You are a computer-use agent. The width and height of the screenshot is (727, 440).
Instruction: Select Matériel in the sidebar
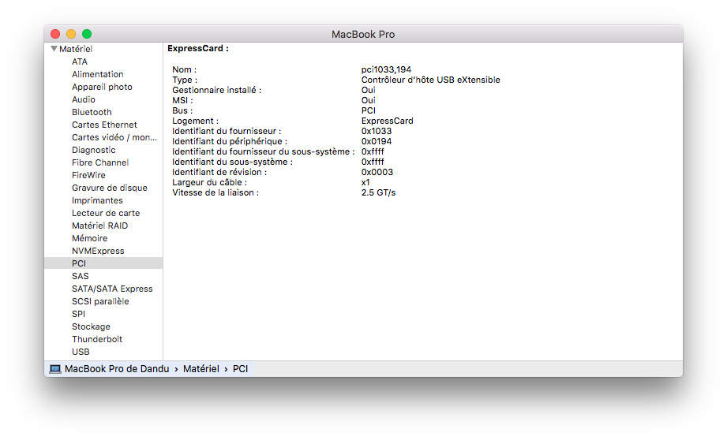pyautogui.click(x=76, y=49)
